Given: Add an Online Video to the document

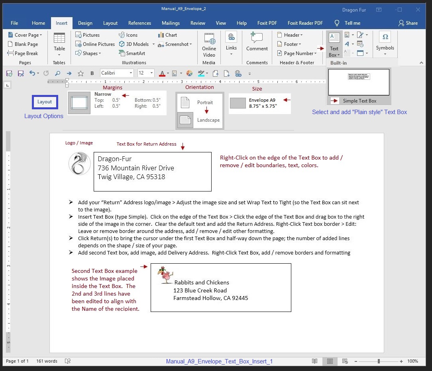Looking at the screenshot, I should (209, 45).
